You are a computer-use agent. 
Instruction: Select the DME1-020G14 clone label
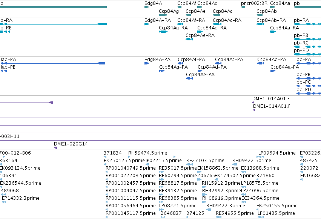71,144
